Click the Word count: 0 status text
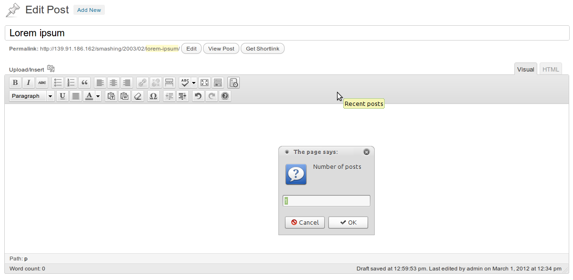 coord(27,269)
